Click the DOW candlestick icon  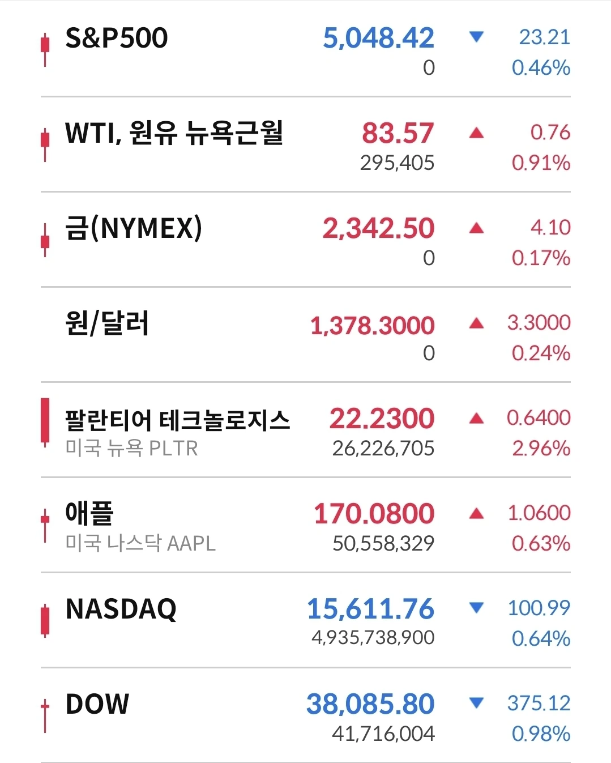click(x=45, y=715)
